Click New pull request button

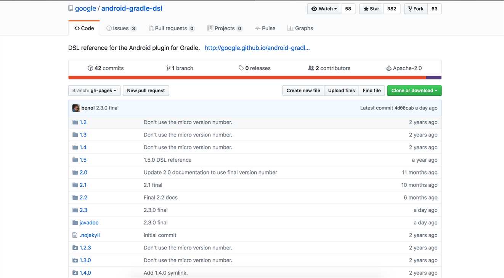[x=146, y=91]
